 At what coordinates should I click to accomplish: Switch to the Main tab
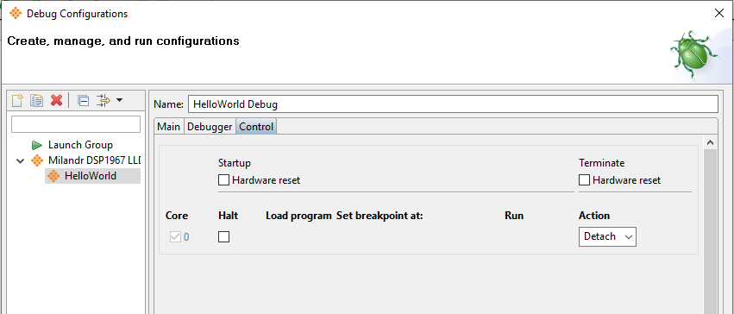[x=168, y=127]
